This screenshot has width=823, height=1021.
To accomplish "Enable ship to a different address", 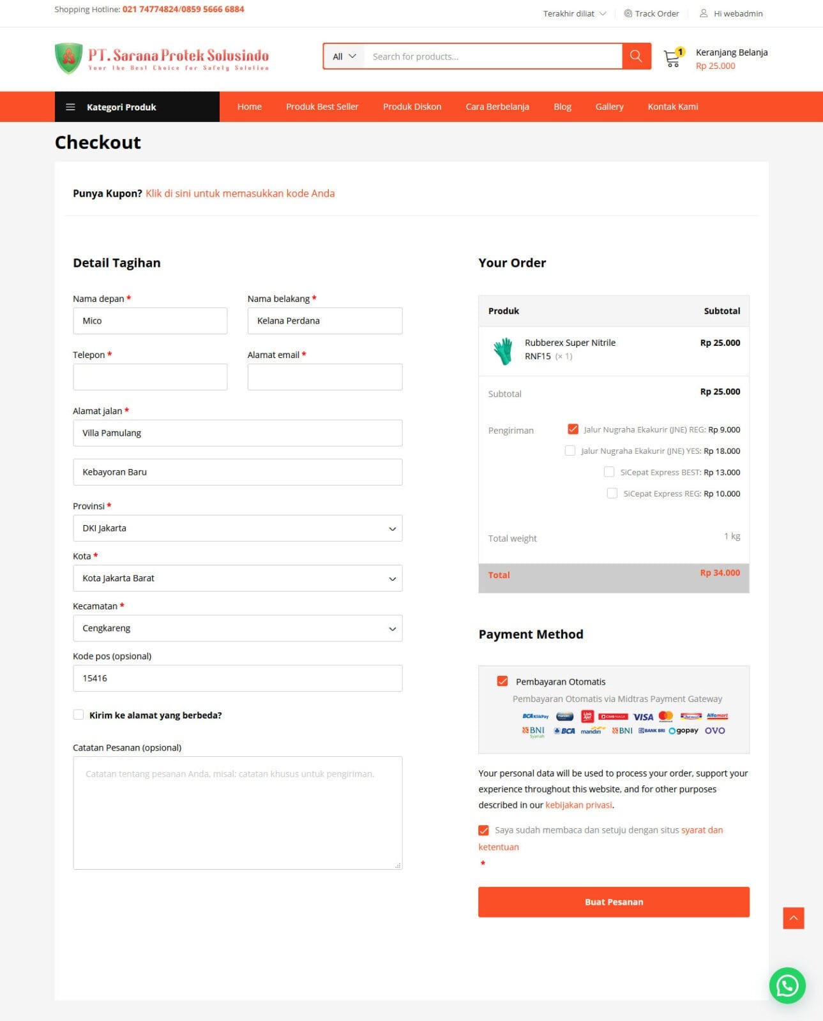I will click(x=79, y=715).
